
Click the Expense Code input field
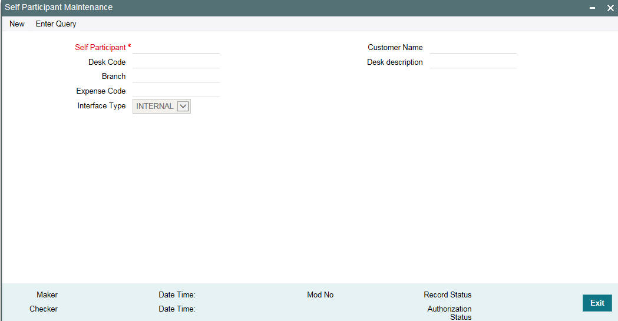click(x=176, y=91)
